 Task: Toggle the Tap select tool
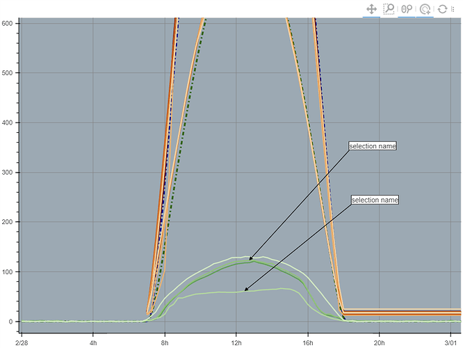point(425,9)
